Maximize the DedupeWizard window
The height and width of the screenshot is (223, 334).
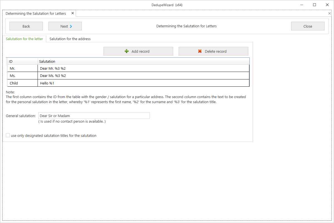(315, 5)
